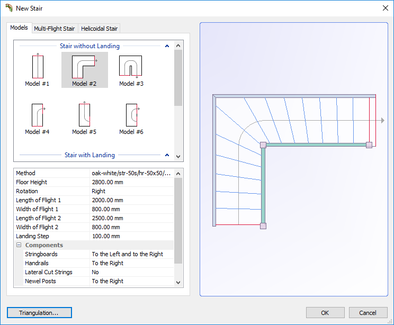
Task: Switch to the Helicoidal Stair tab
Action: click(x=99, y=29)
